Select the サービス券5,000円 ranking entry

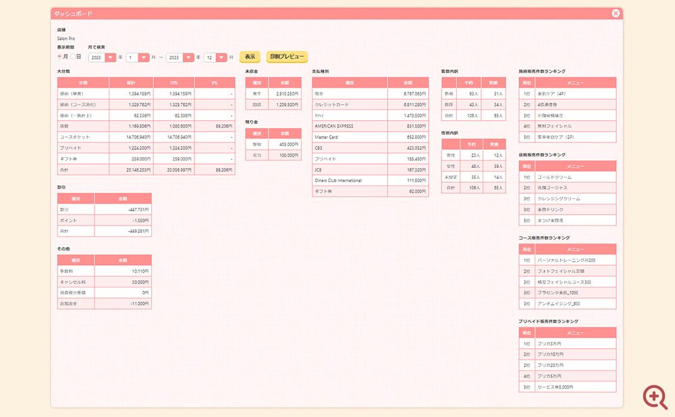[x=556, y=387]
